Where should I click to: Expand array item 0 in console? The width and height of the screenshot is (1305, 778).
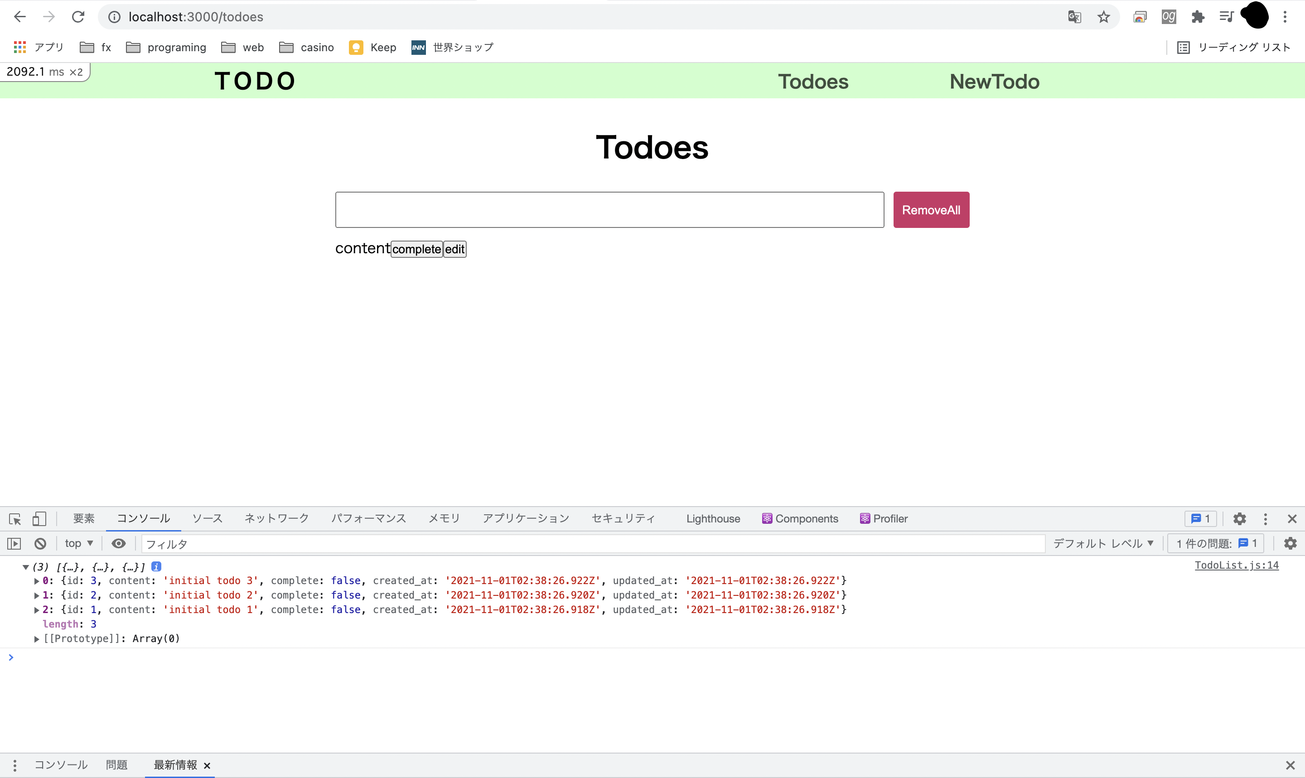(x=37, y=581)
